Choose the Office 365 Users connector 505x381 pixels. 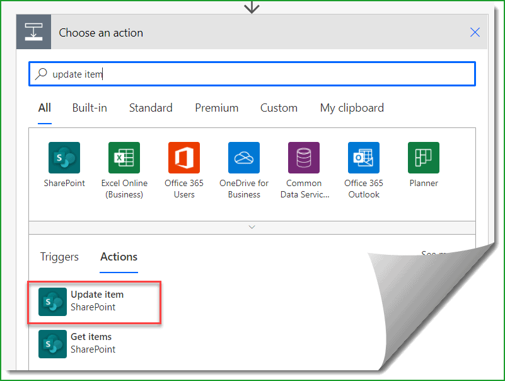pyautogui.click(x=184, y=158)
